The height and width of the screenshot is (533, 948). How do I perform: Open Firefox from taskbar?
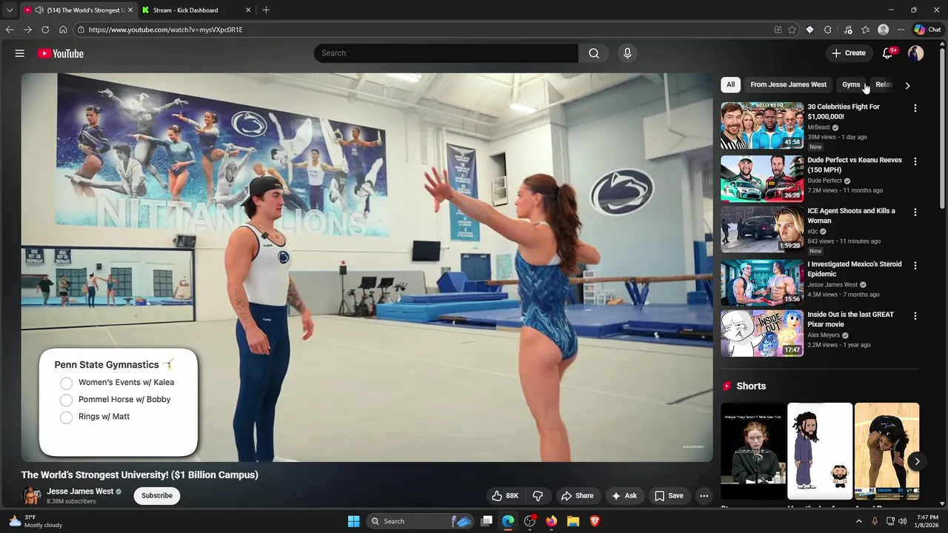(551, 521)
